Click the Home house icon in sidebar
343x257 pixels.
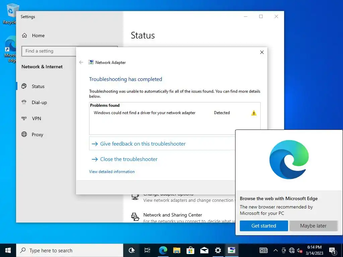click(x=24, y=35)
